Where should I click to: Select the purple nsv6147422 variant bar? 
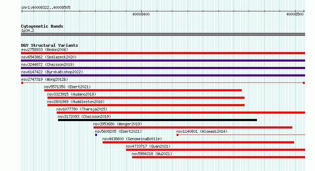(163, 75)
